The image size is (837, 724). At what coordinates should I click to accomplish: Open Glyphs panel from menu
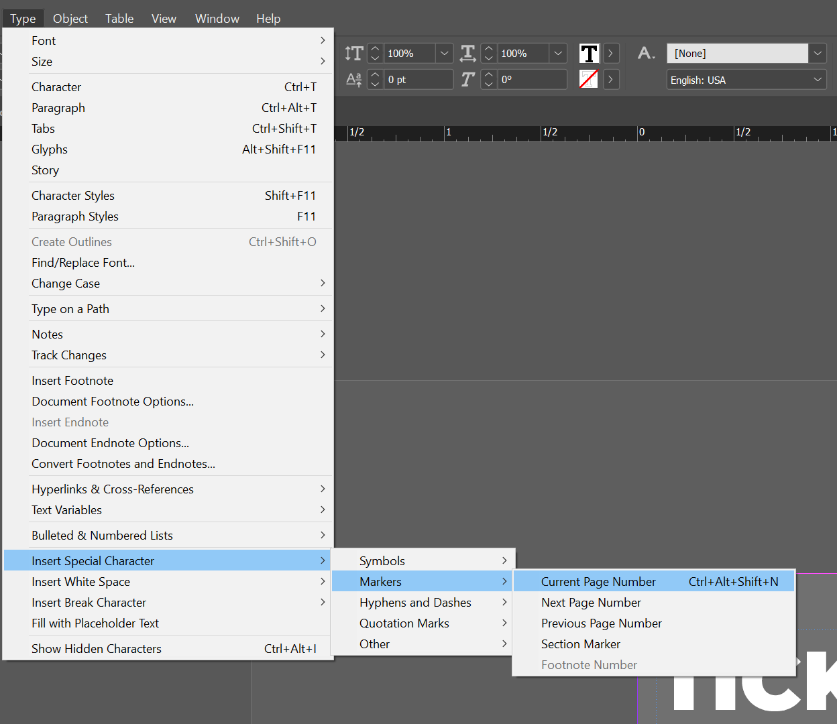[x=168, y=149]
